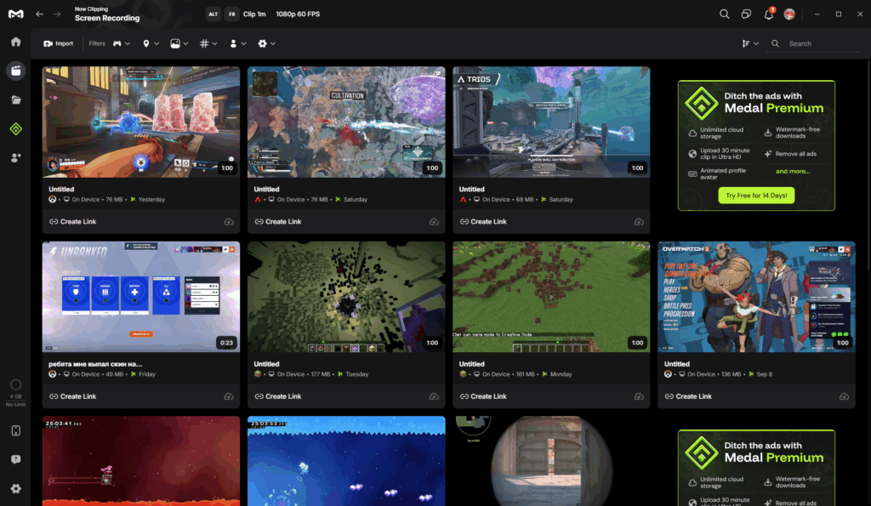Follow the "and more..." Premium link
The width and height of the screenshot is (871, 506).
[x=793, y=171]
